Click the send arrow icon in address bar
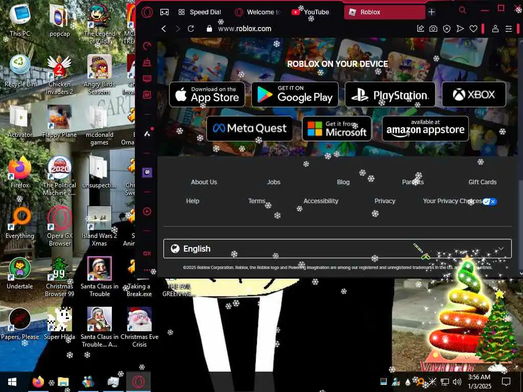523x392 pixels. click(460, 29)
